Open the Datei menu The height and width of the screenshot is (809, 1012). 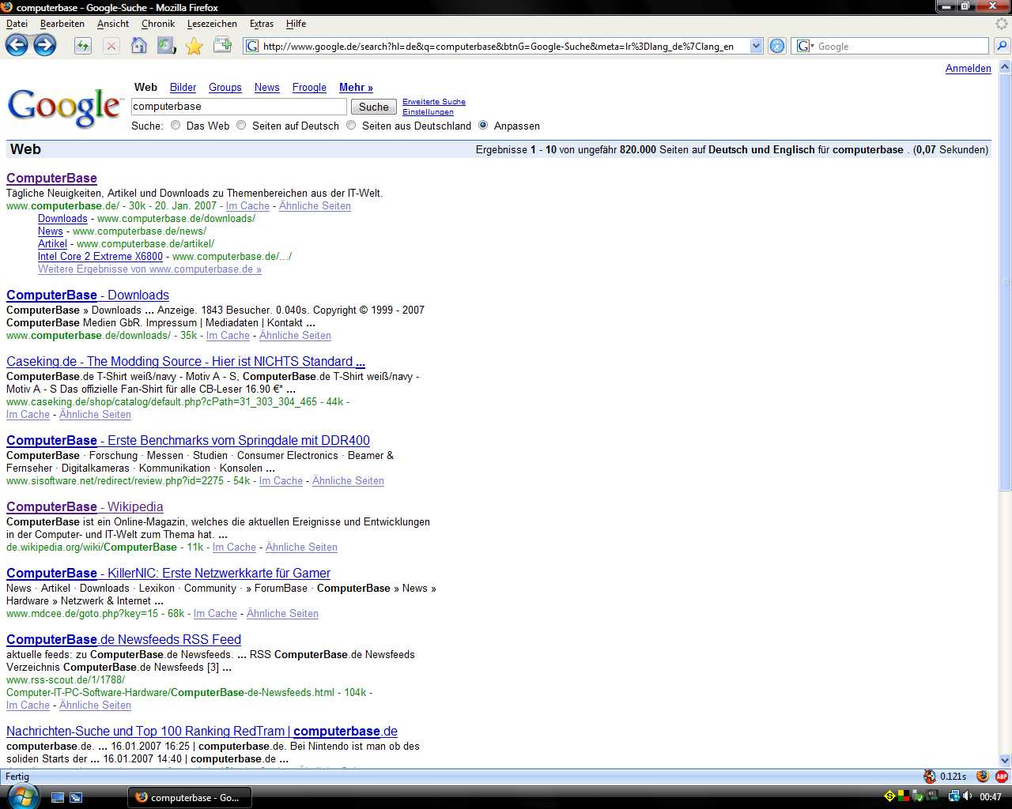click(x=17, y=24)
